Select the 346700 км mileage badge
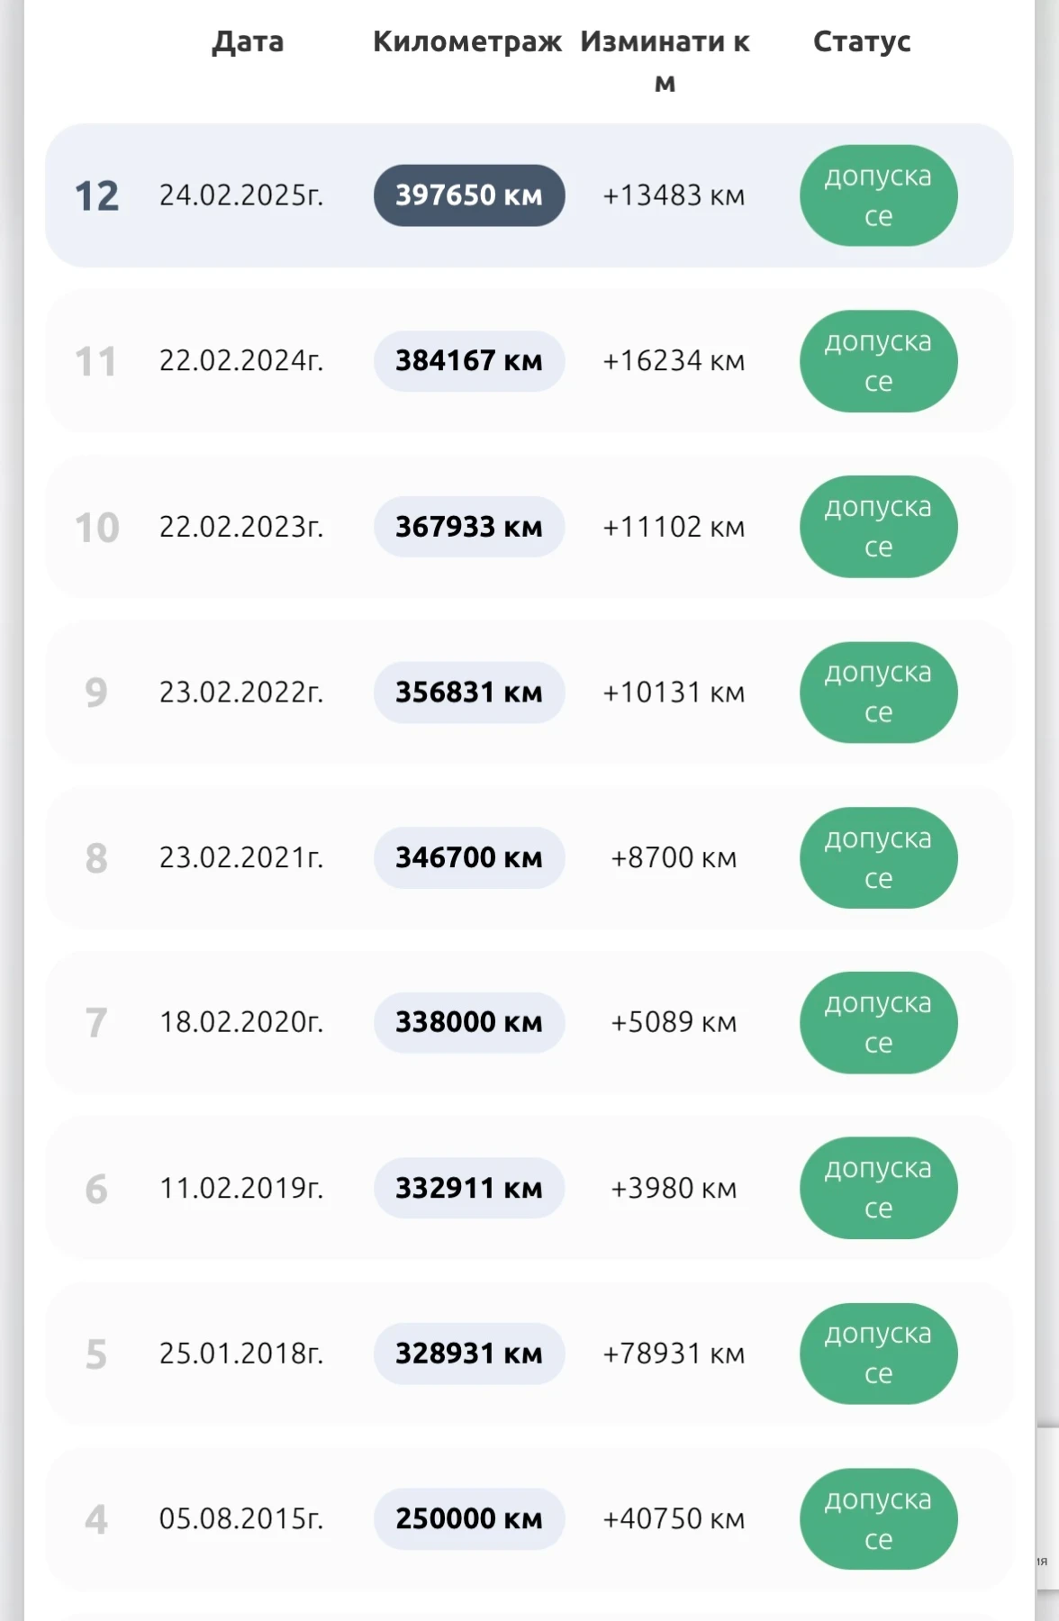This screenshot has height=1621, width=1059. [469, 857]
